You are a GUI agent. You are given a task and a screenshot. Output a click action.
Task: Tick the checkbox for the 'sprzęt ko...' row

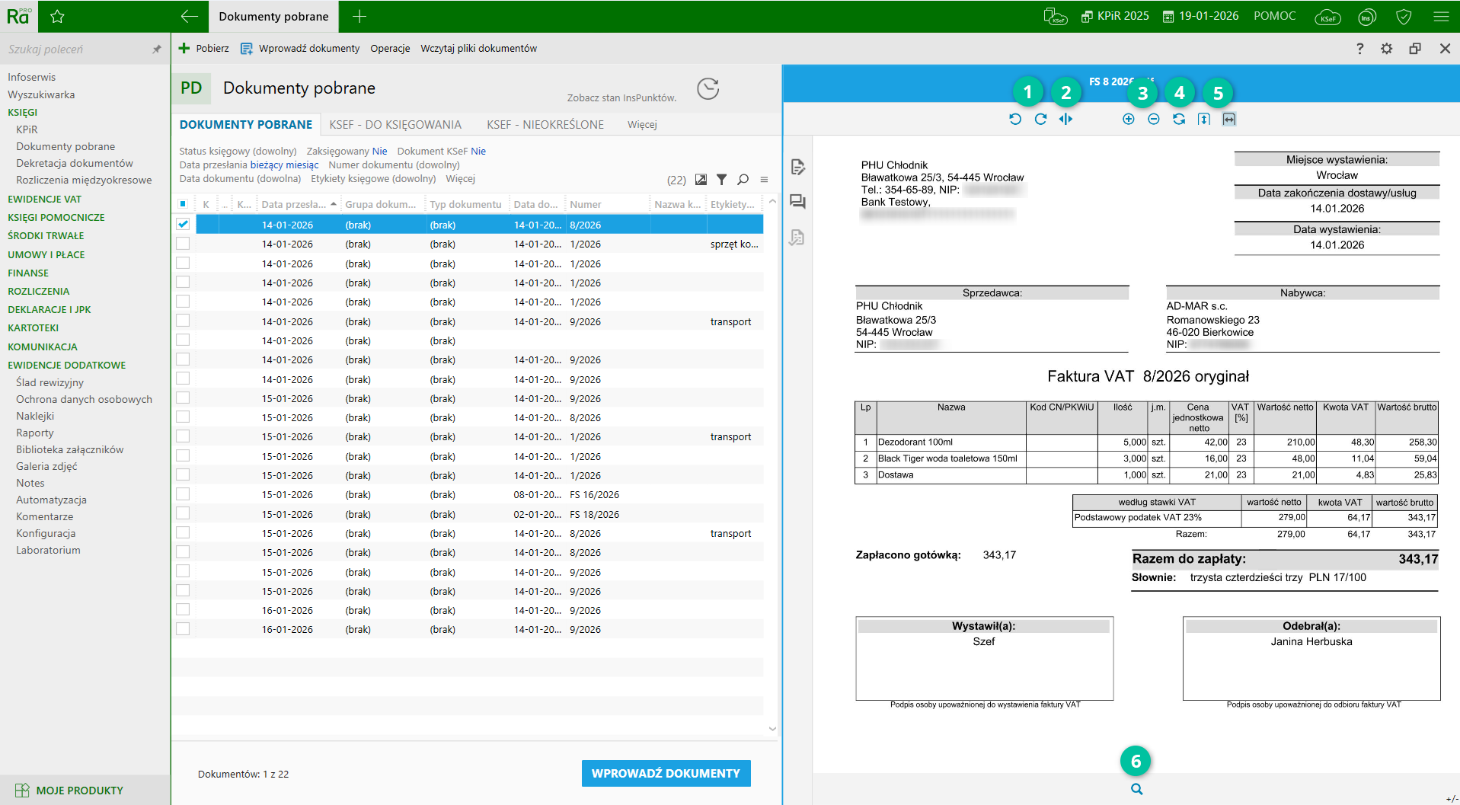coord(183,244)
